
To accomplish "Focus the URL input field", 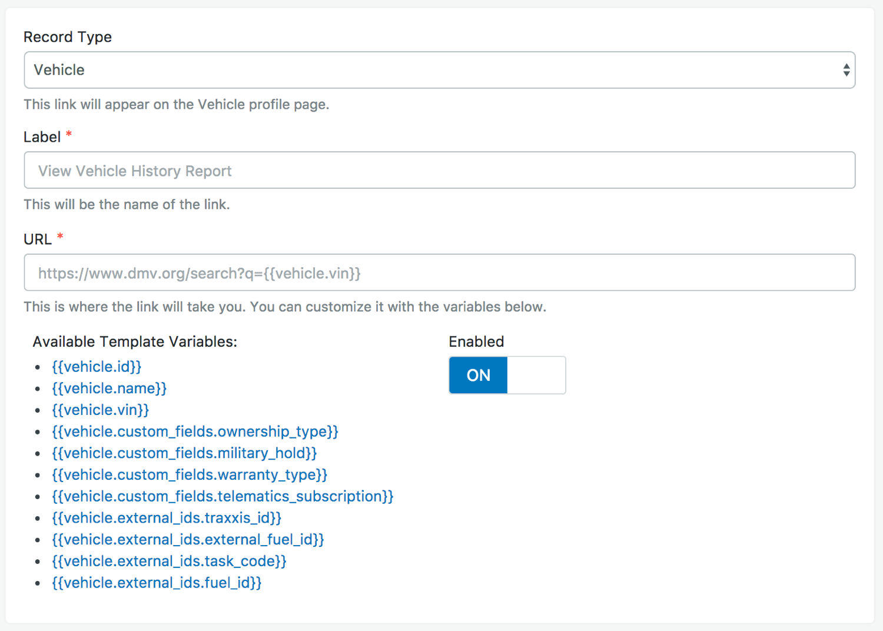I will (439, 273).
